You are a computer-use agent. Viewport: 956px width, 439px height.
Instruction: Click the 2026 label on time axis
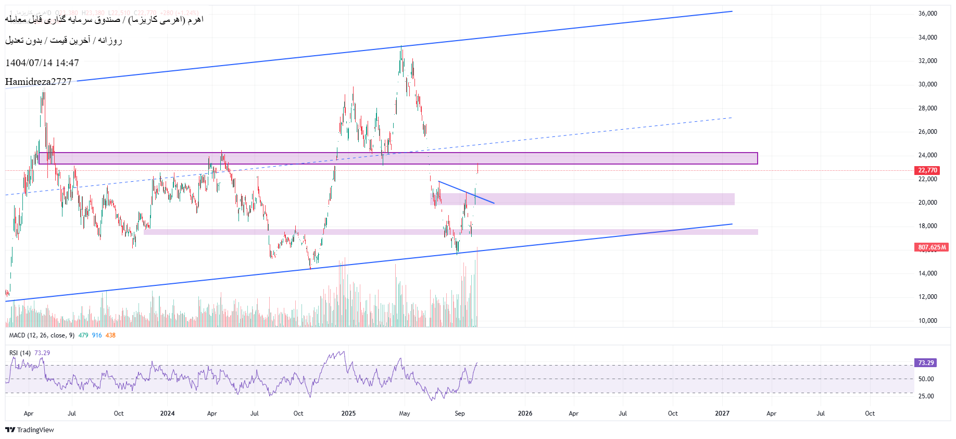pos(525,413)
